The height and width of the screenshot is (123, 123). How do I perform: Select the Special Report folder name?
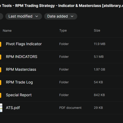coord(19,95)
